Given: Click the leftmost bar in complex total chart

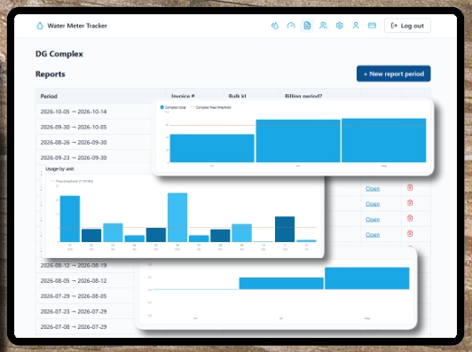Looking at the screenshot, I should coord(212,148).
